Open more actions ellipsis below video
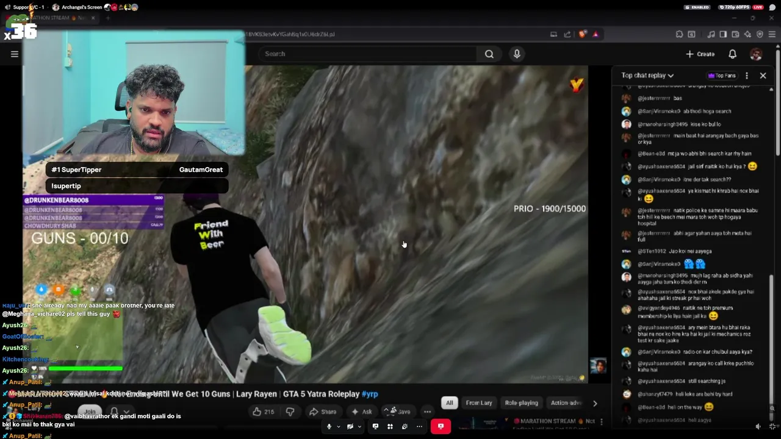 click(x=427, y=412)
